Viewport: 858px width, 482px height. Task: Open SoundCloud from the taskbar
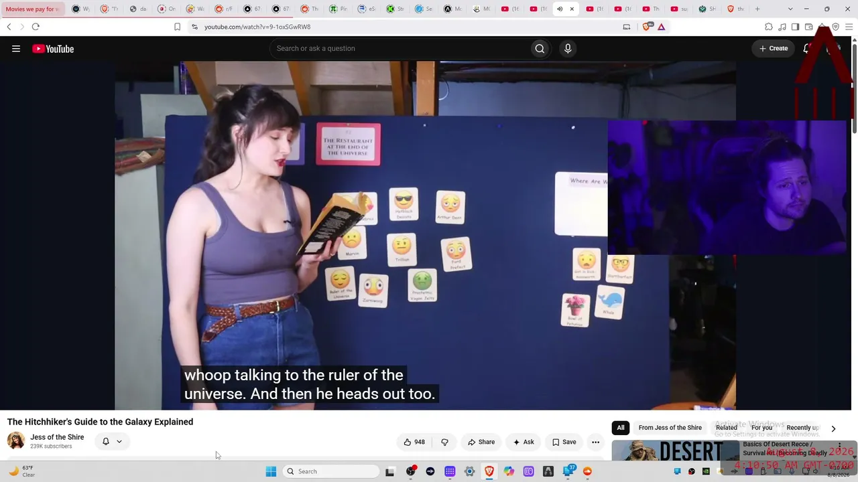(588, 471)
